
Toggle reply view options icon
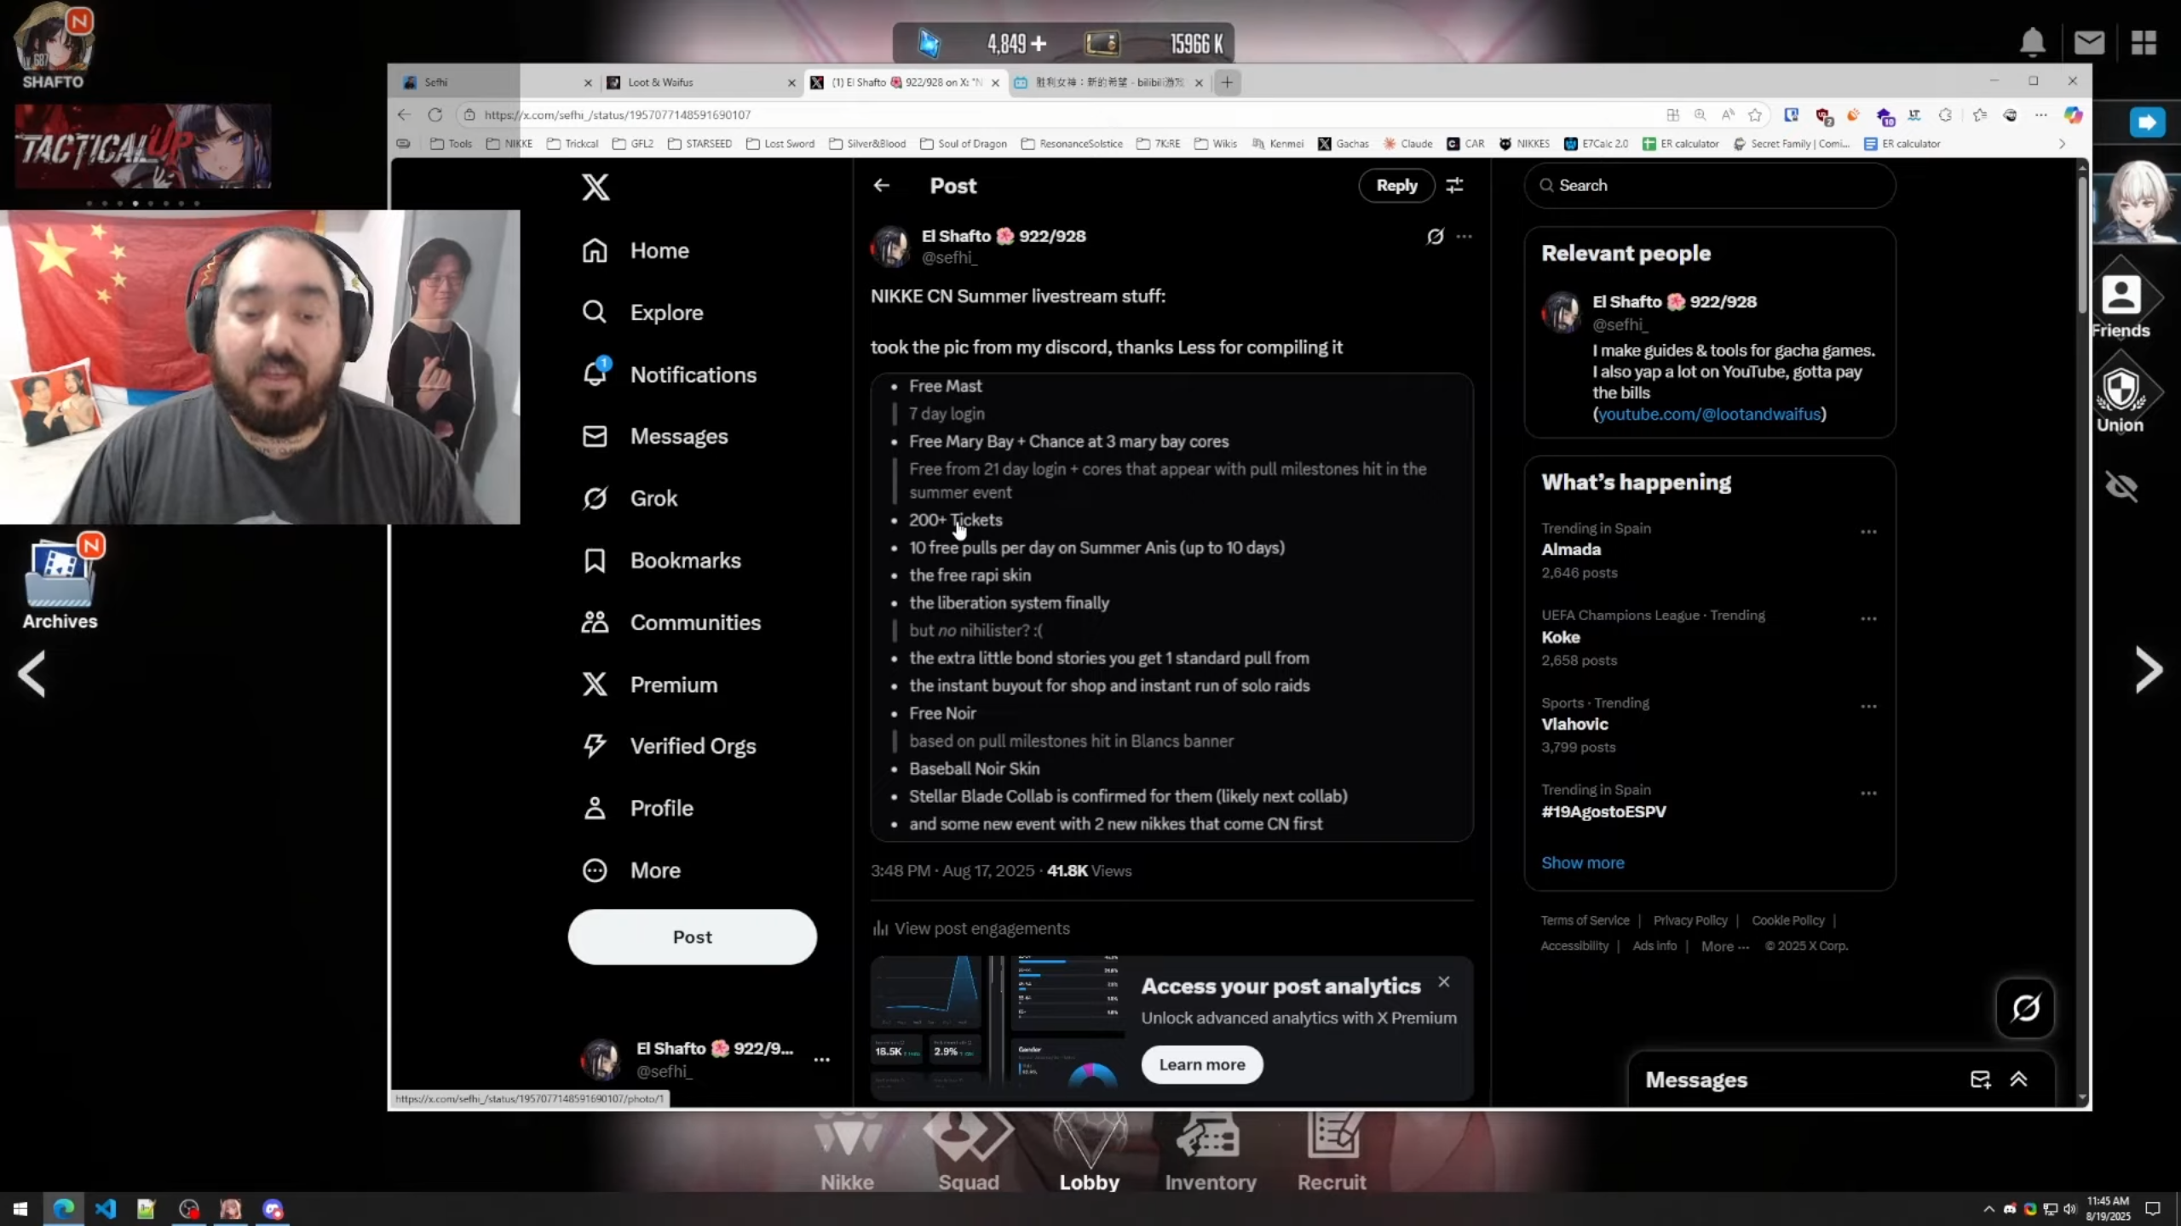1454,186
